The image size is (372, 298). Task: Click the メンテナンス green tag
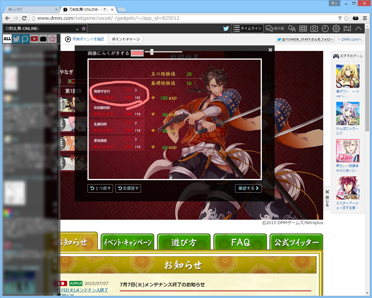click(76, 283)
